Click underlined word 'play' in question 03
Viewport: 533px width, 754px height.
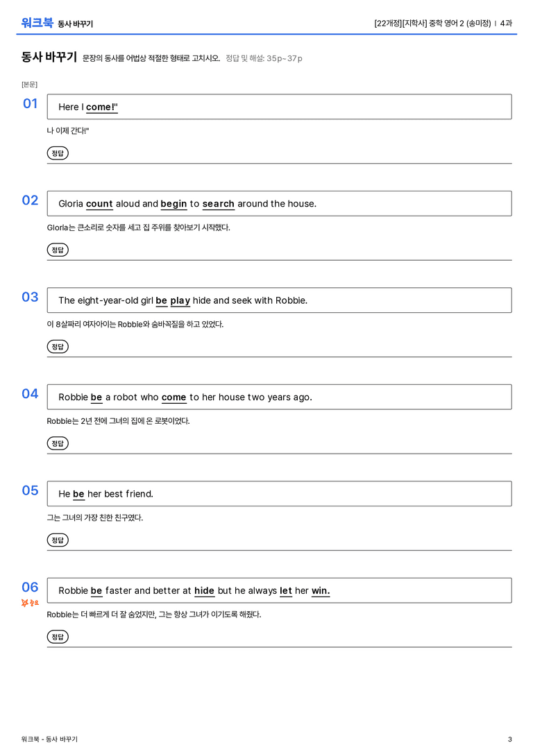tap(180, 301)
